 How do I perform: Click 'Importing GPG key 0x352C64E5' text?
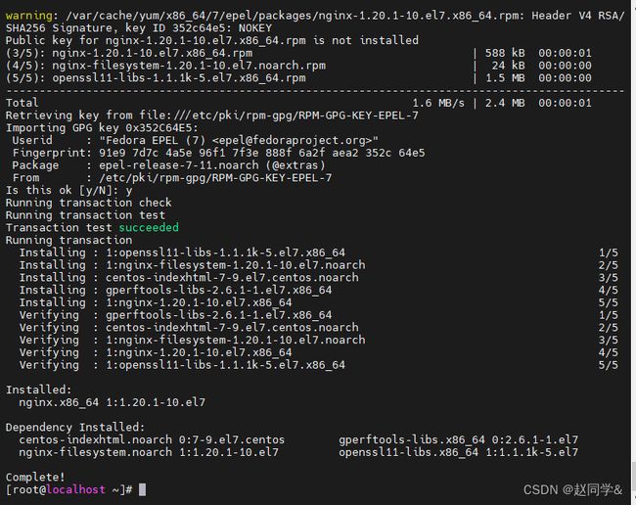click(x=102, y=128)
